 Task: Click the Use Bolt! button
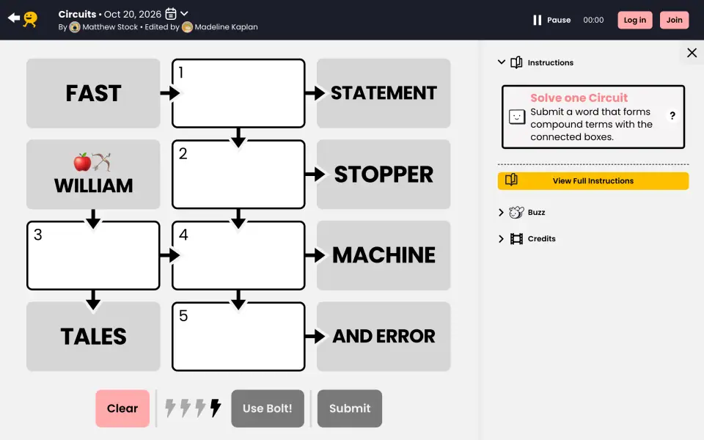click(x=268, y=408)
